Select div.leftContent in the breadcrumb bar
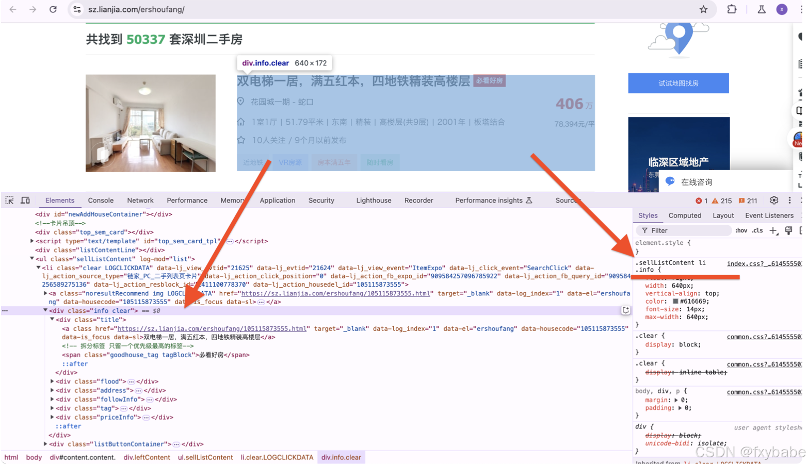This screenshot has width=808, height=466. (x=147, y=457)
